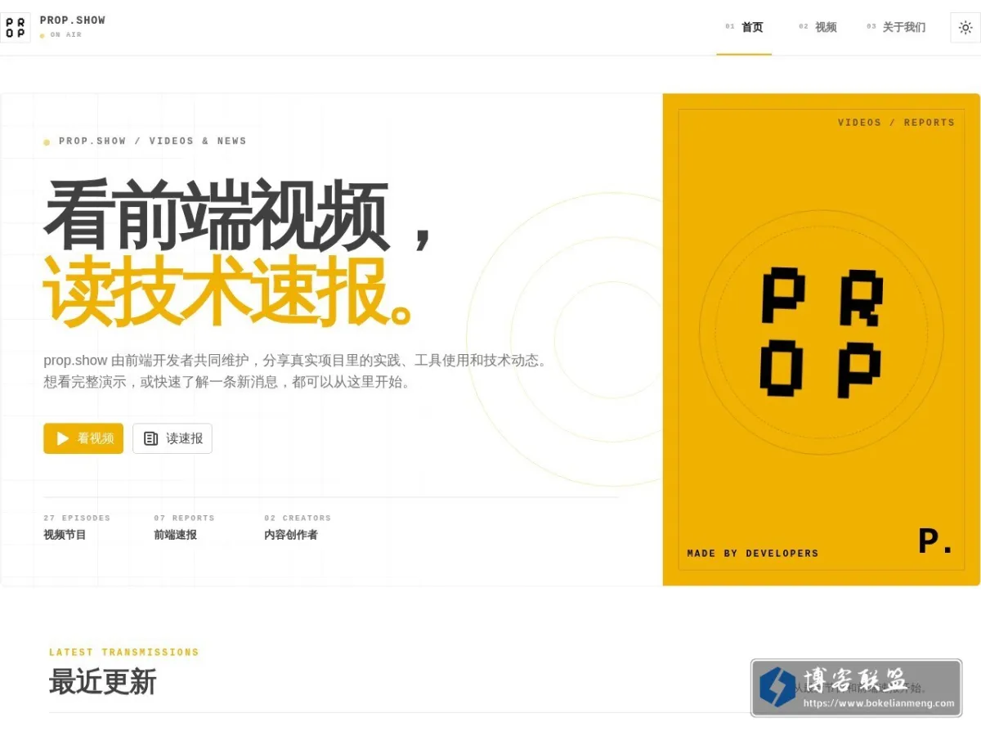Click the PROP logo icon in header
981x736 pixels.
point(15,28)
